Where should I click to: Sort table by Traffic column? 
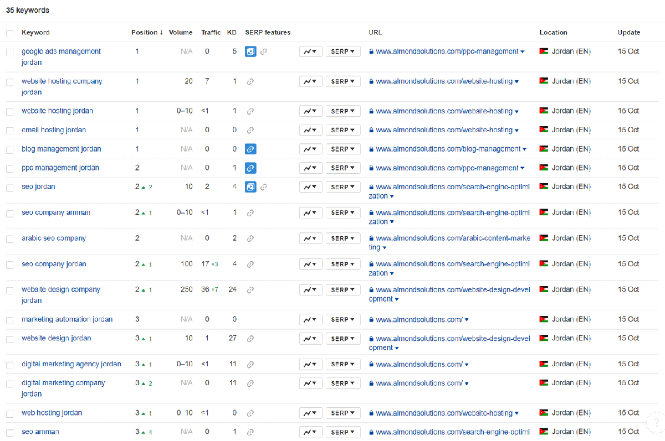211,33
